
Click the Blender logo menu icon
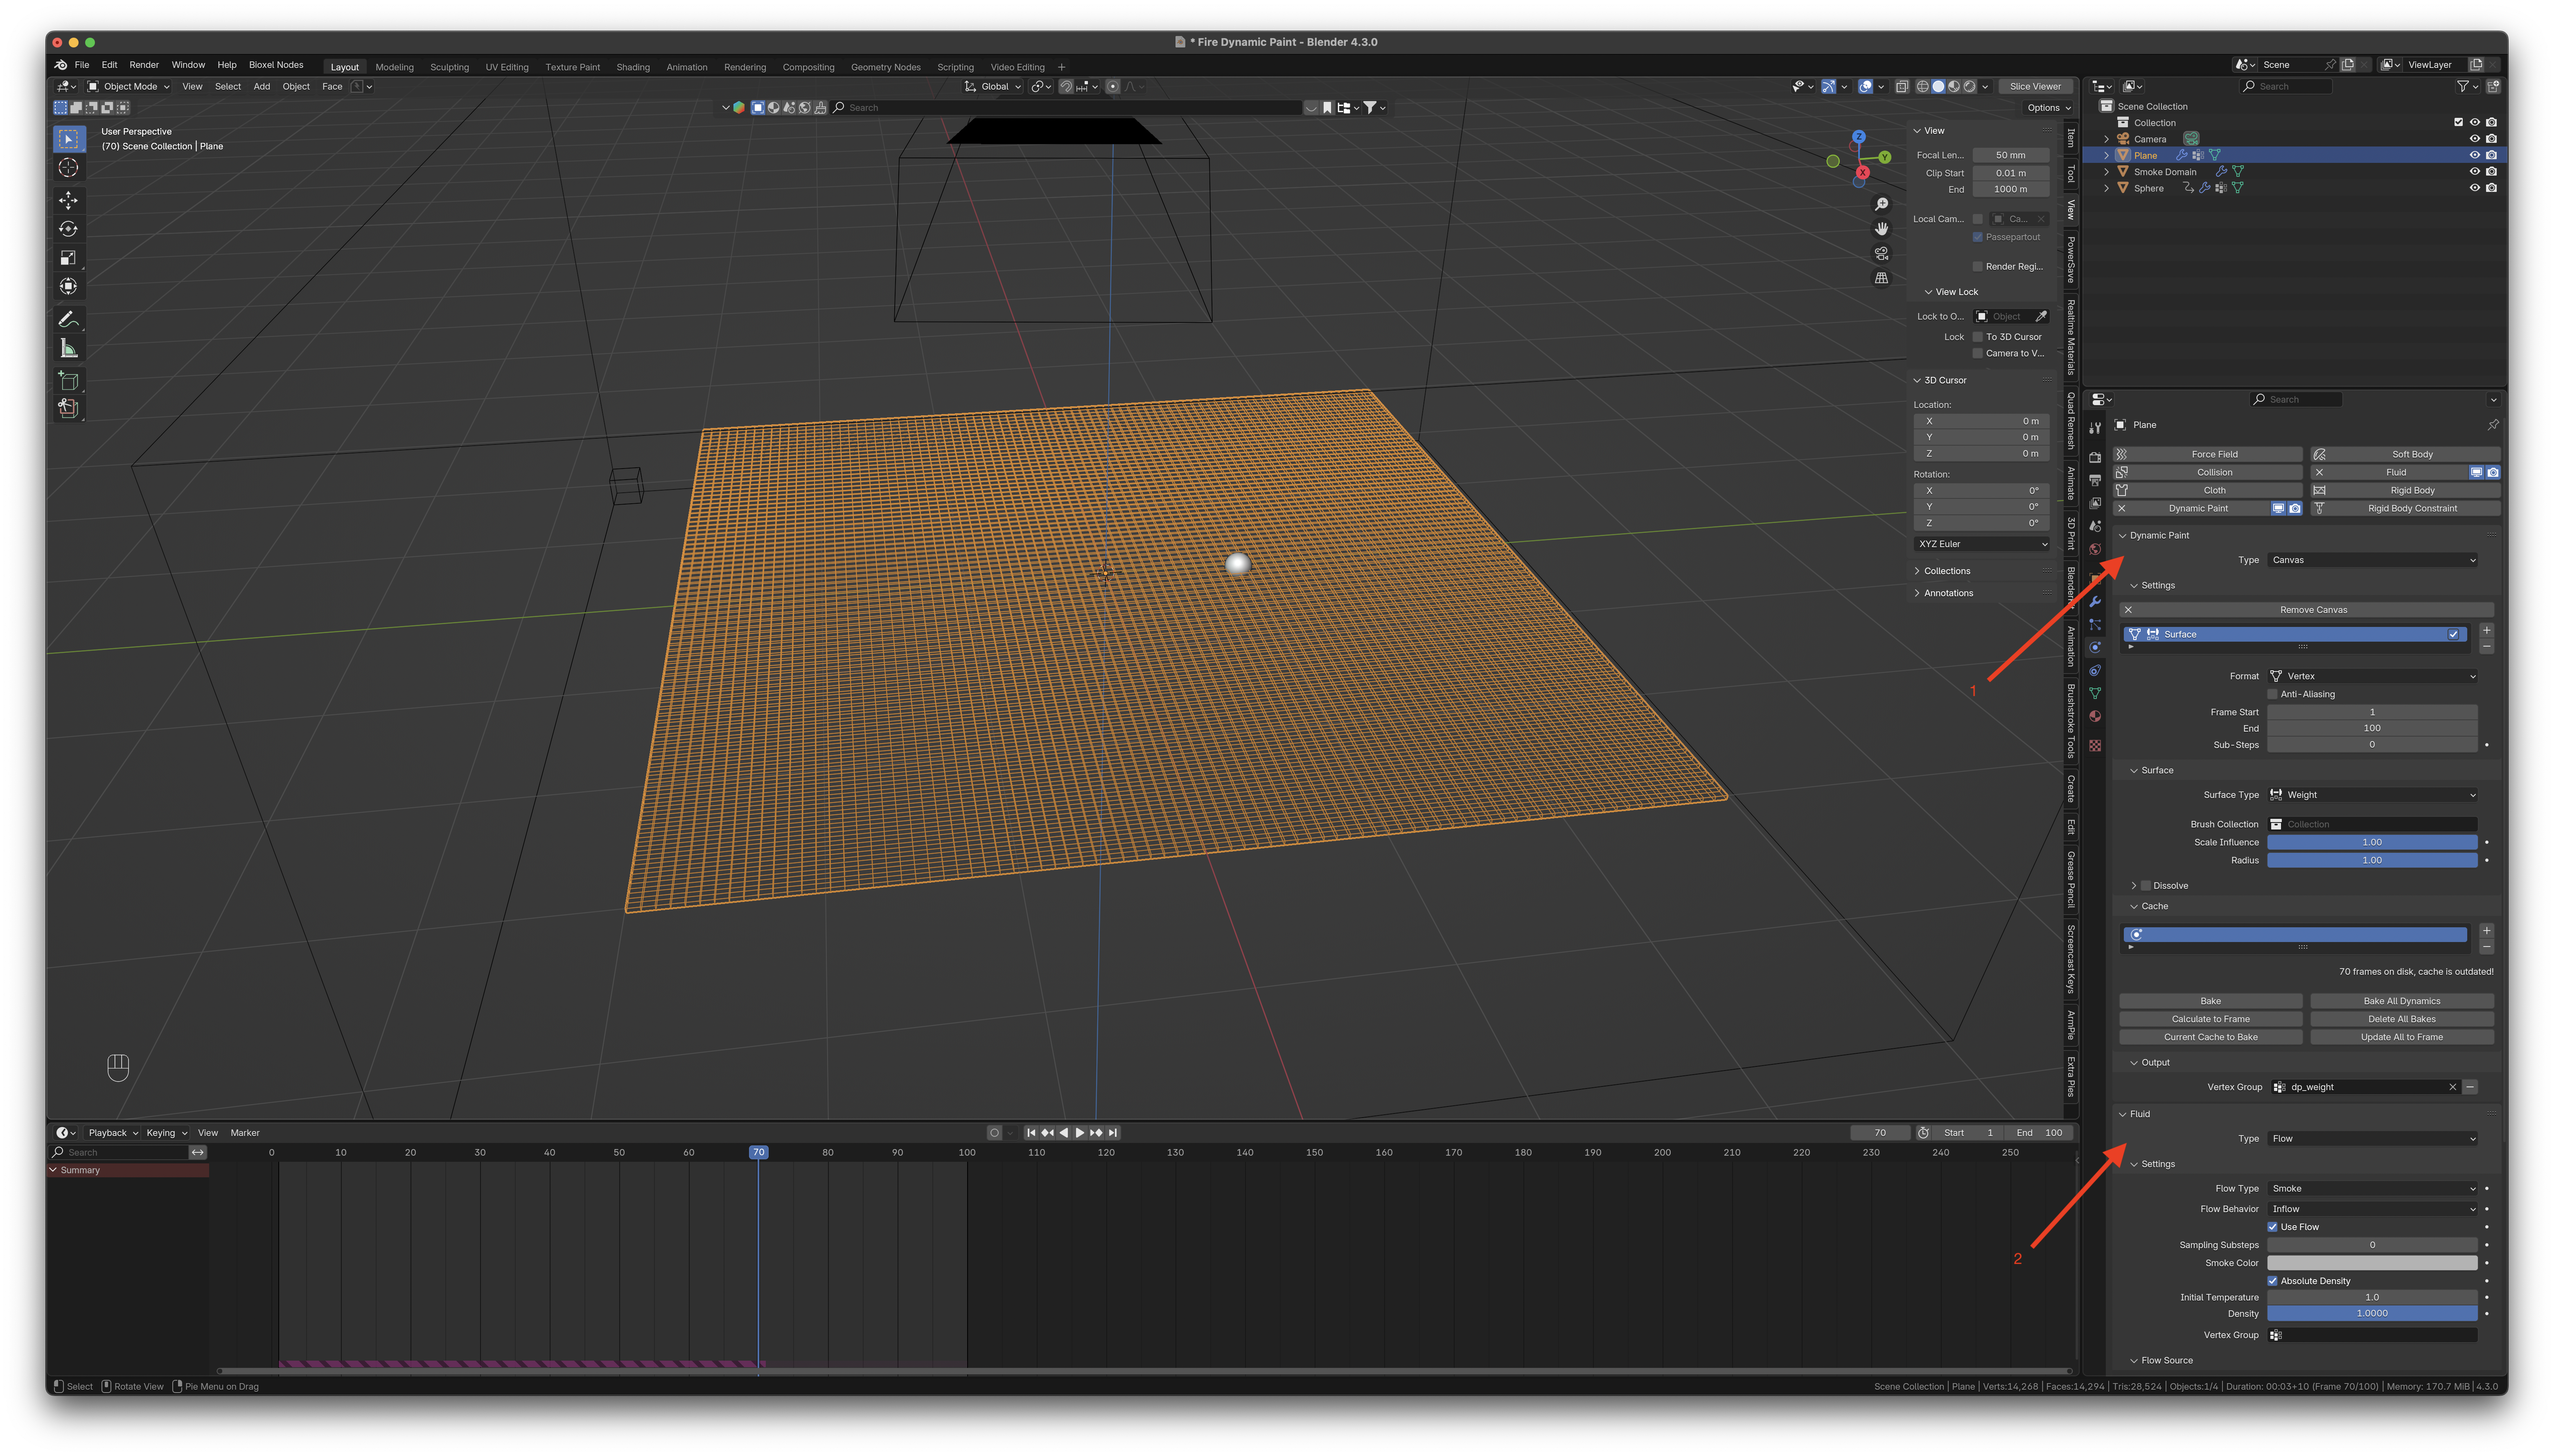[62, 65]
